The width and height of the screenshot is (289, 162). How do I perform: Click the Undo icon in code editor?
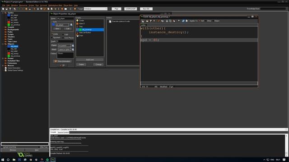(x=158, y=21)
